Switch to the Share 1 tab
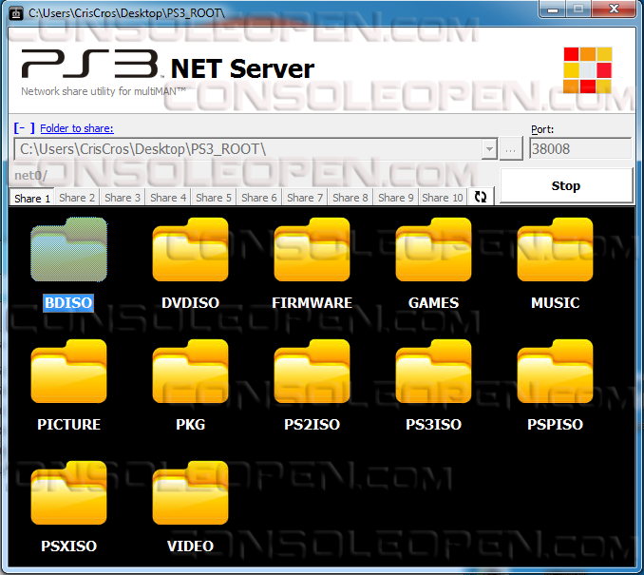 pyautogui.click(x=32, y=198)
